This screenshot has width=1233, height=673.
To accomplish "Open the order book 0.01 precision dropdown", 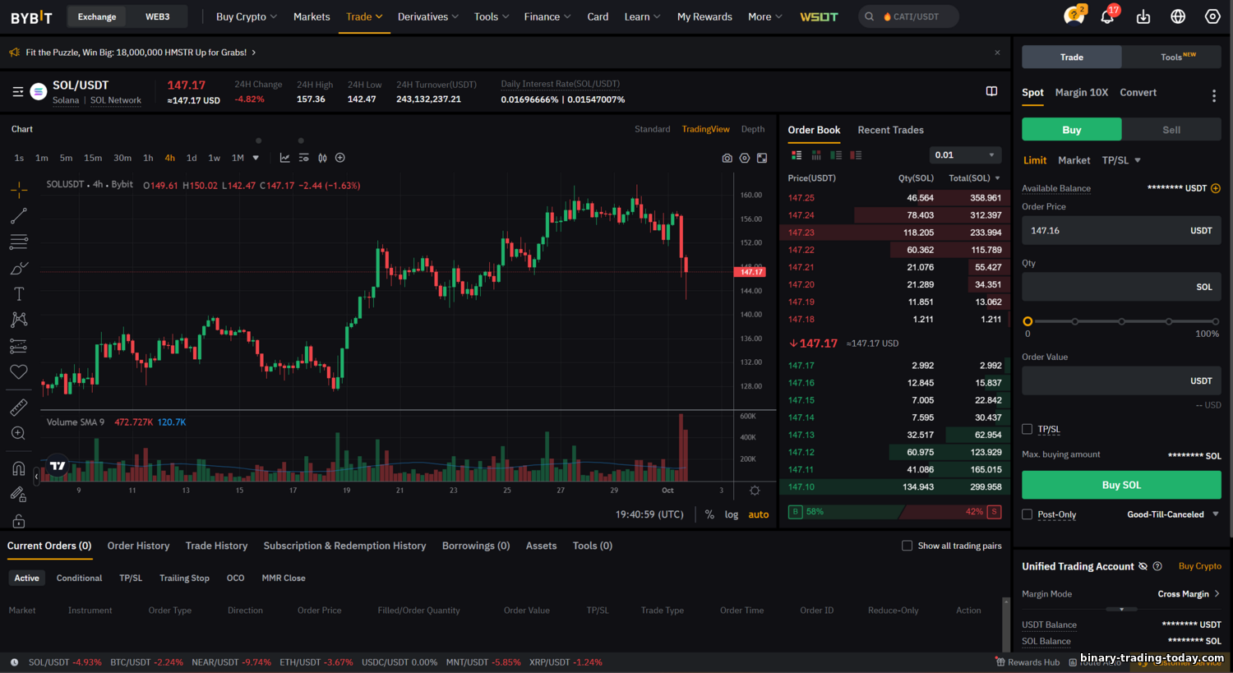I will pos(965,154).
